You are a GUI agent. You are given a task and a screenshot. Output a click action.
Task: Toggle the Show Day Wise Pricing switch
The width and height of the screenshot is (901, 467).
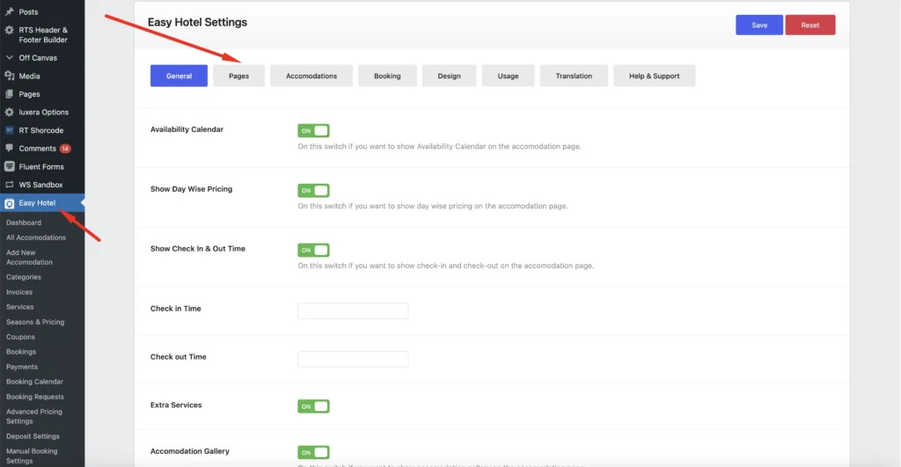click(313, 190)
